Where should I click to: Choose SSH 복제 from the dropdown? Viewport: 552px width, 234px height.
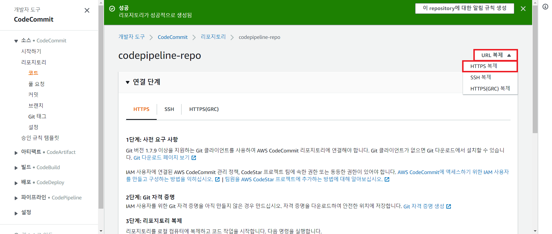(490, 77)
